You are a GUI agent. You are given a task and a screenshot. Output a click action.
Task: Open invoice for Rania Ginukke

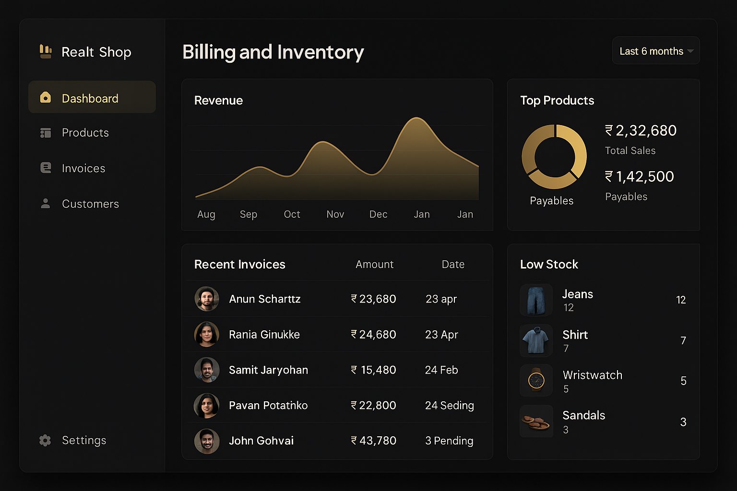coord(337,334)
